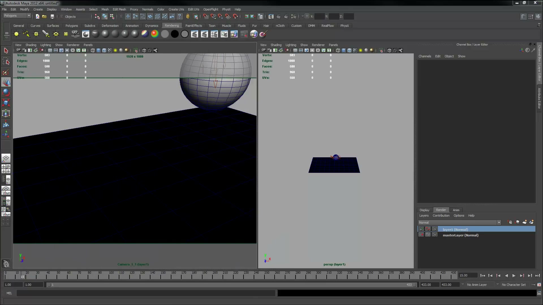Open the Edit Mesh menu
The height and width of the screenshot is (305, 543).
(x=119, y=9)
